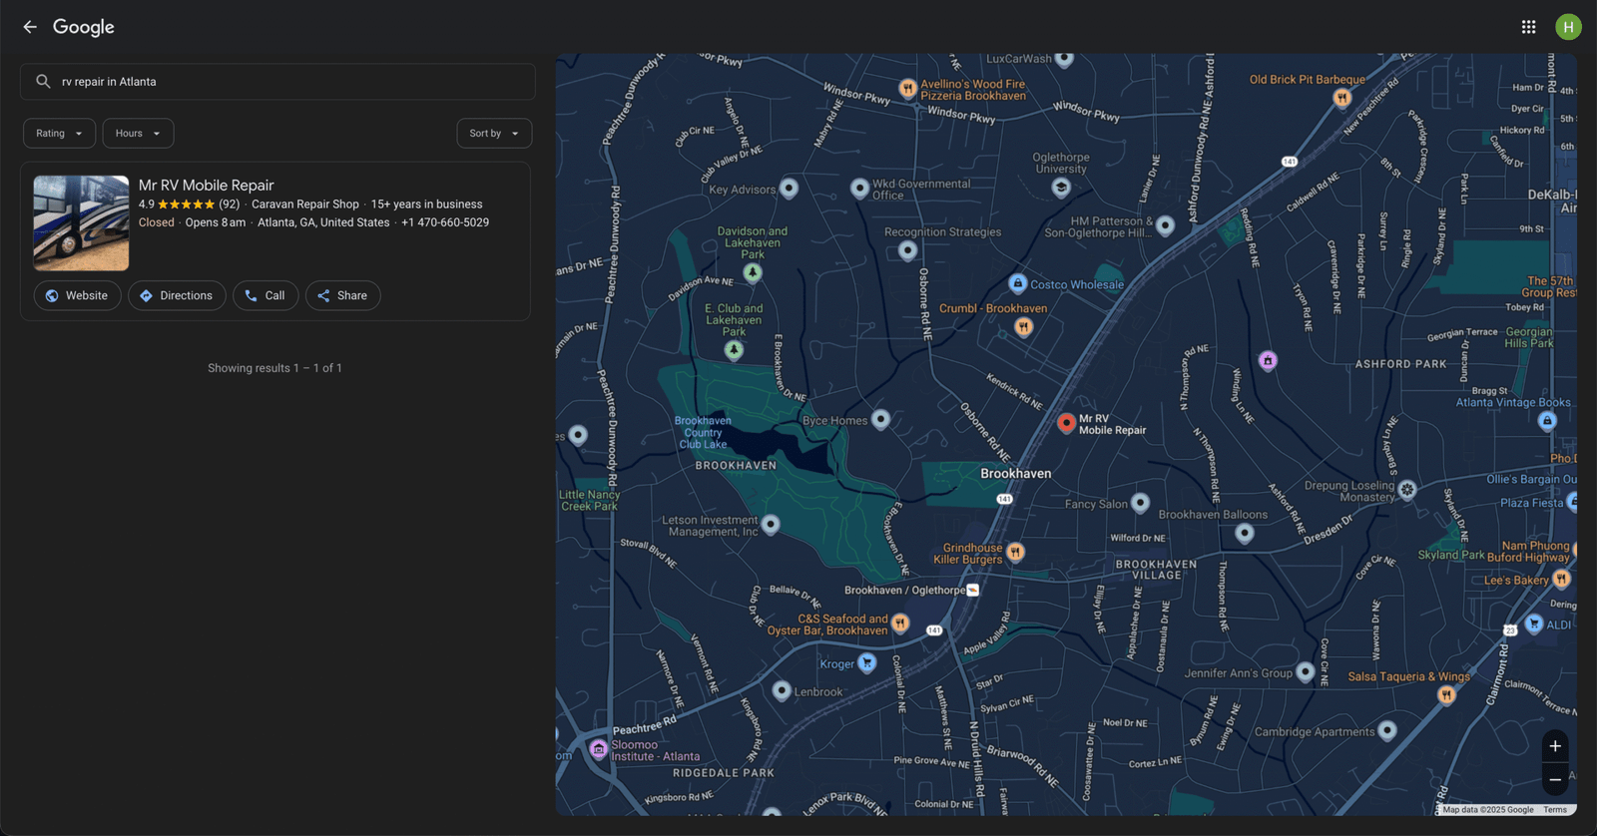Select the red Mr RV Mobile Repair pin
This screenshot has height=836, width=1597.
1066,423
